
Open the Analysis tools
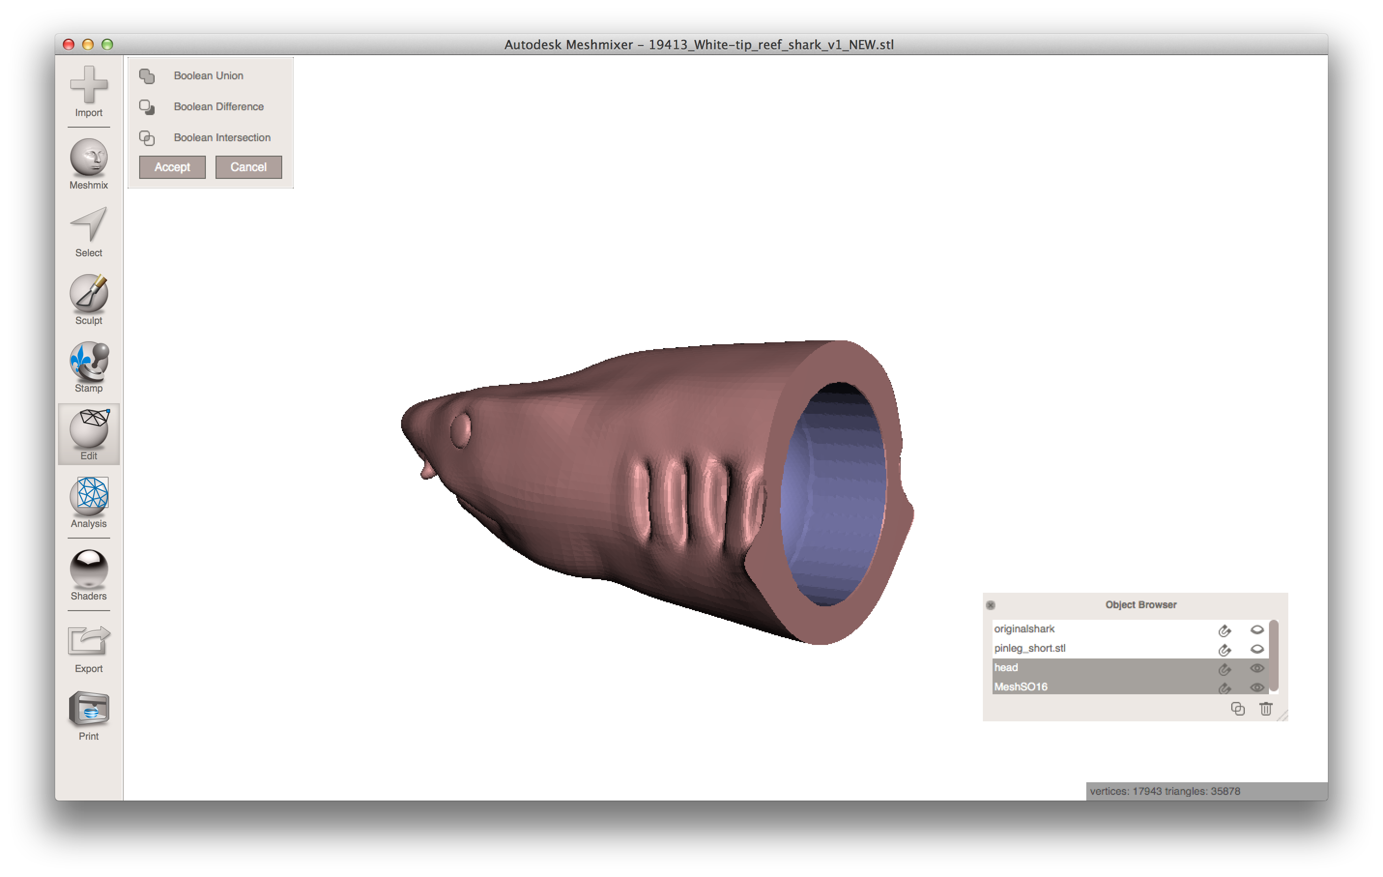point(88,503)
